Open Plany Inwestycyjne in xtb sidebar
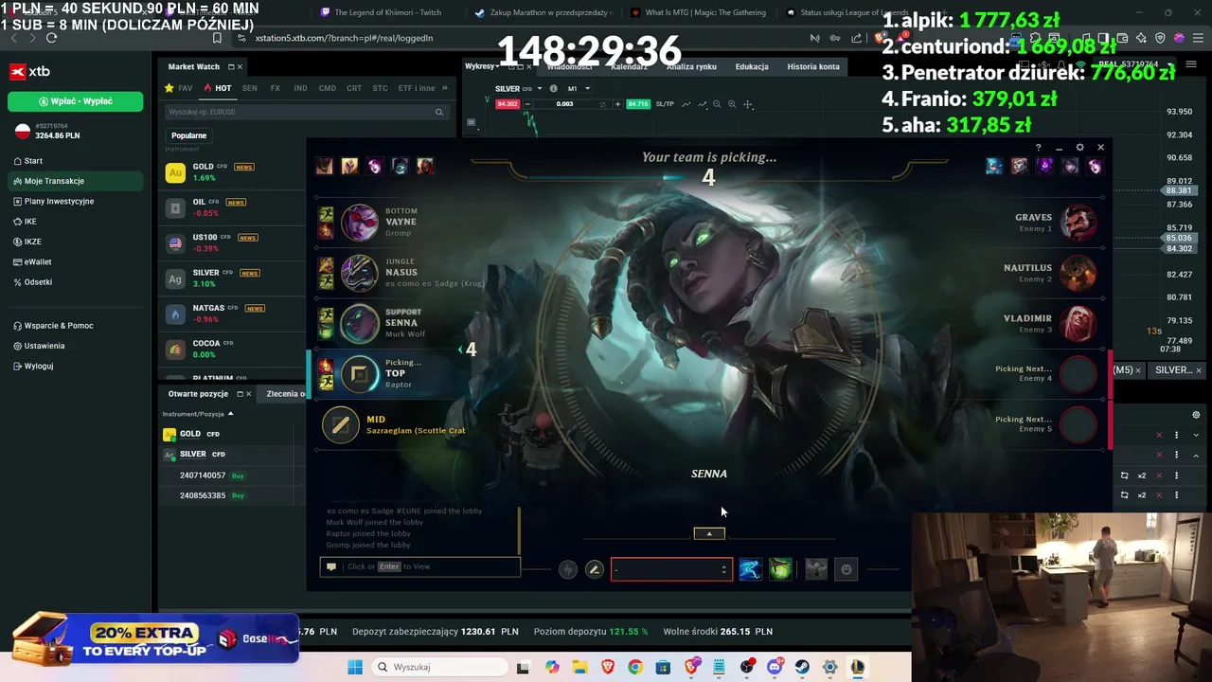 [54, 201]
